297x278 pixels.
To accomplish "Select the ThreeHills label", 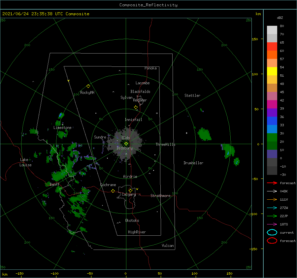I will click(x=166, y=144).
